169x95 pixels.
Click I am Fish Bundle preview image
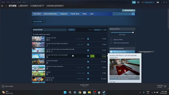click(x=125, y=67)
